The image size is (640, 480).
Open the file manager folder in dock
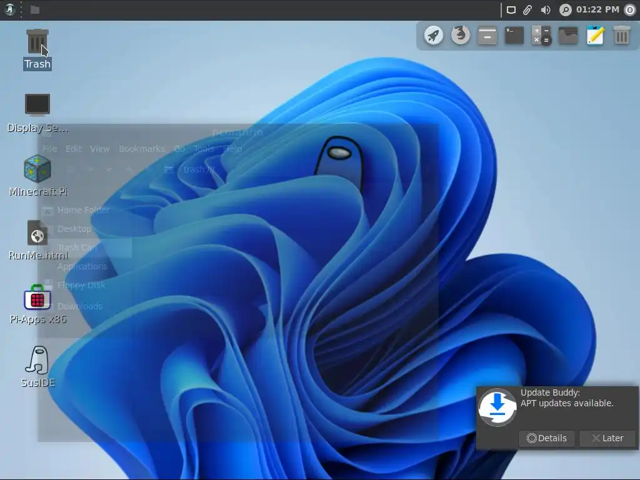tap(568, 35)
